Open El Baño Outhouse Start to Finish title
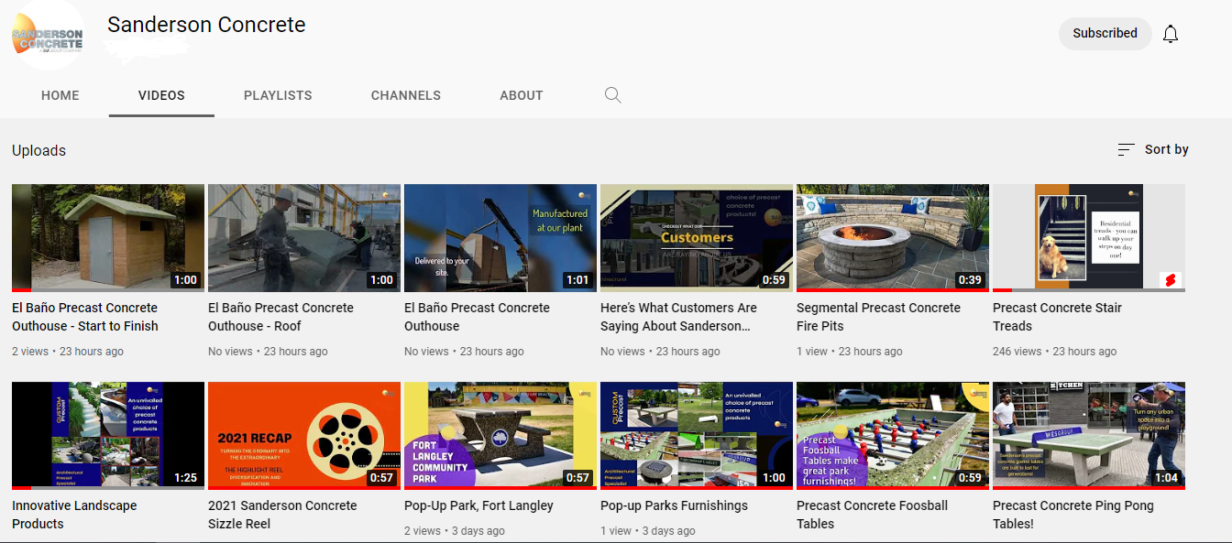Viewport: 1232px width, 543px height. (85, 317)
